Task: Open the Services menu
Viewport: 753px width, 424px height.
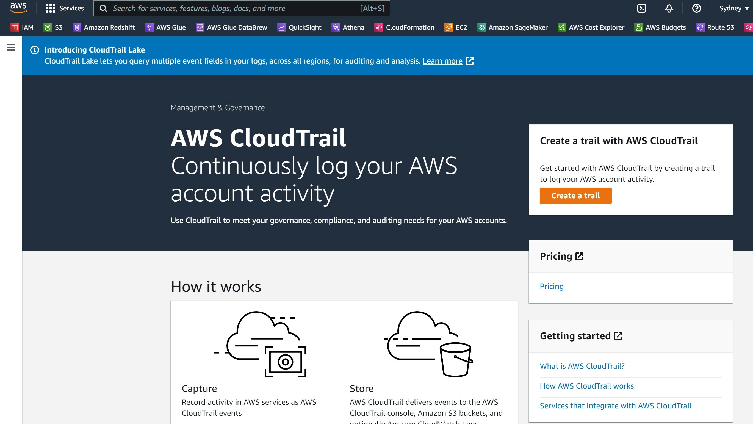Action: pyautogui.click(x=65, y=8)
